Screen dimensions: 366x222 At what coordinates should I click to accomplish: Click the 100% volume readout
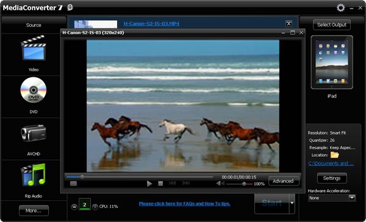pos(259,184)
